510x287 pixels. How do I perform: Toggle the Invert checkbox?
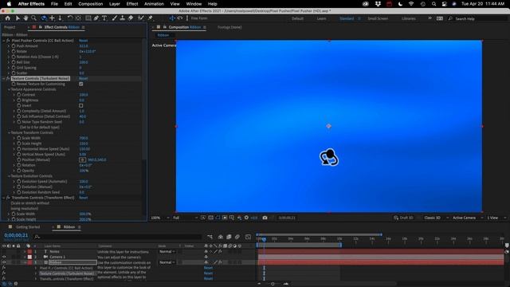pos(81,105)
